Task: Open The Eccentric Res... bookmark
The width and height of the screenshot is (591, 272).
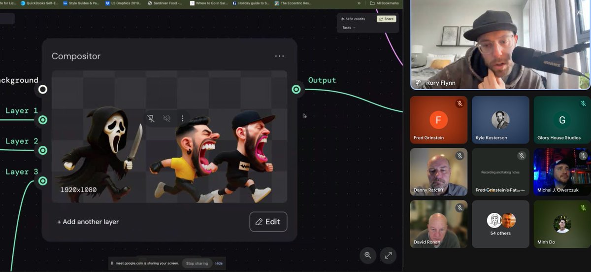Action: [293, 3]
